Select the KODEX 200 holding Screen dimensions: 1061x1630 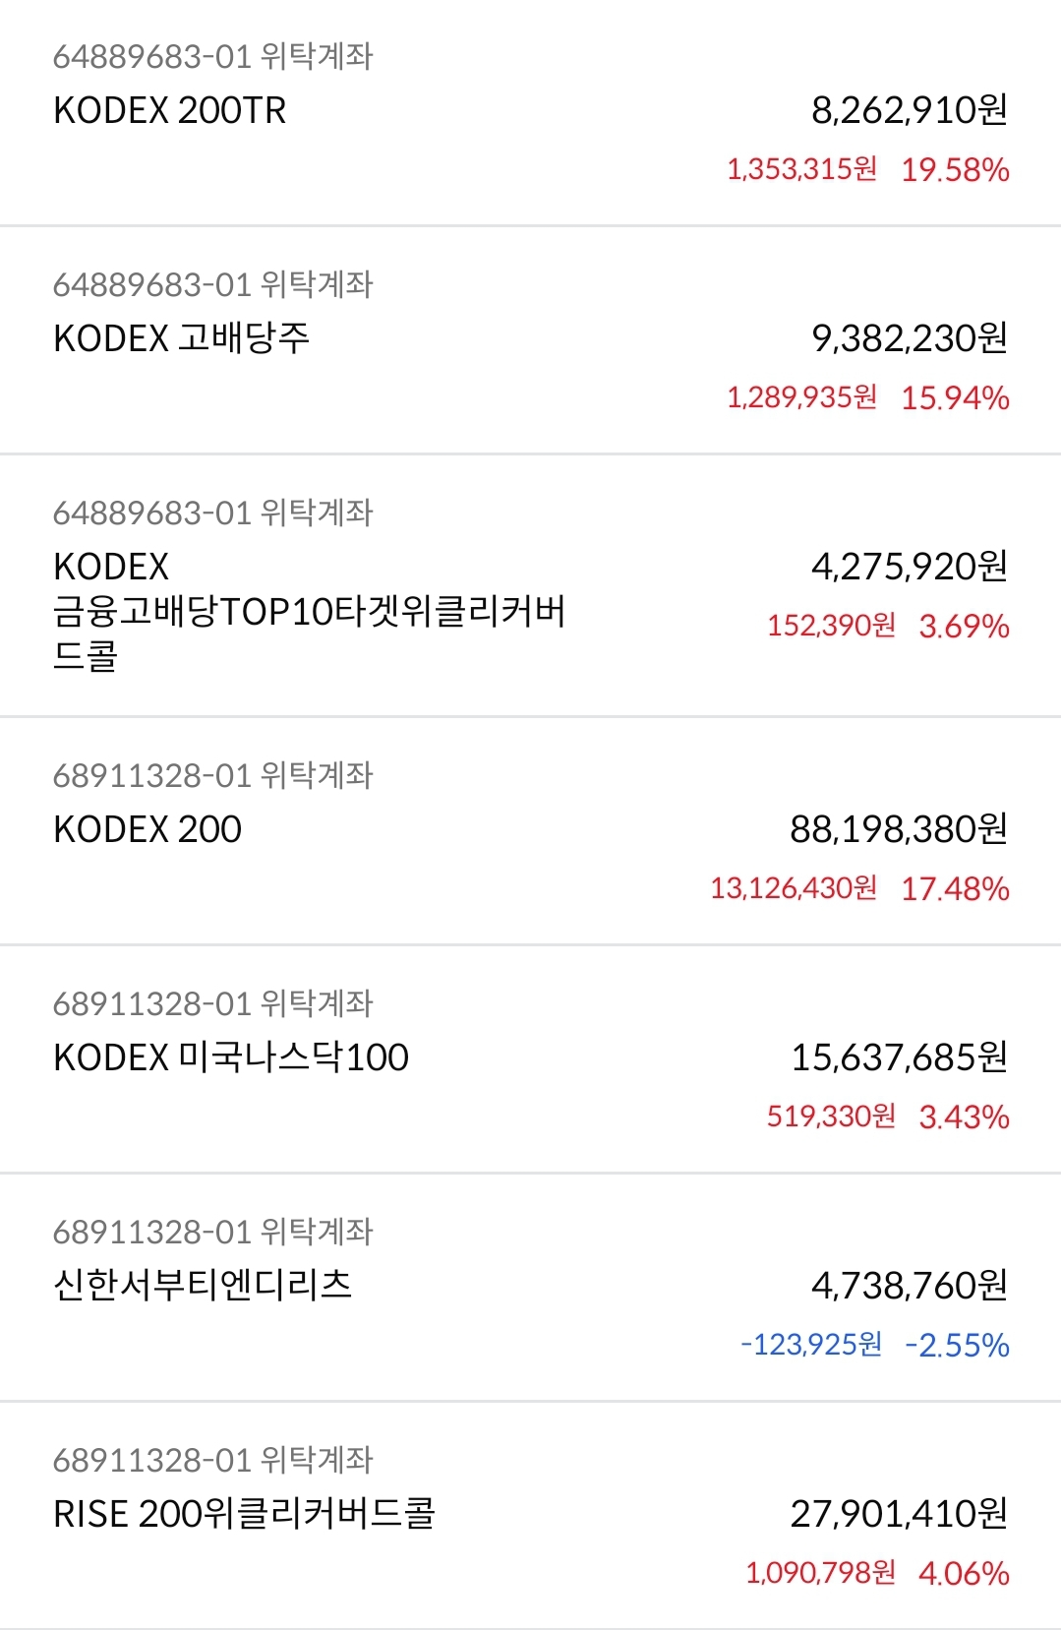pos(530,831)
